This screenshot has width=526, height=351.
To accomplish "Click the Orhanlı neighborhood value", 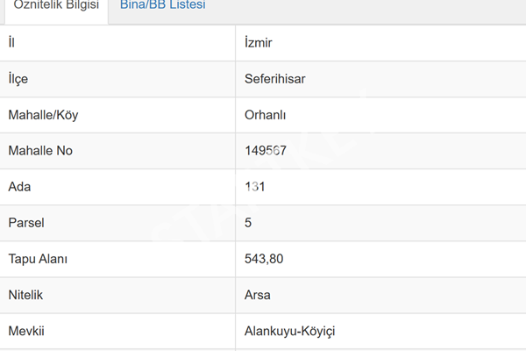I will pyautogui.click(x=265, y=115).
